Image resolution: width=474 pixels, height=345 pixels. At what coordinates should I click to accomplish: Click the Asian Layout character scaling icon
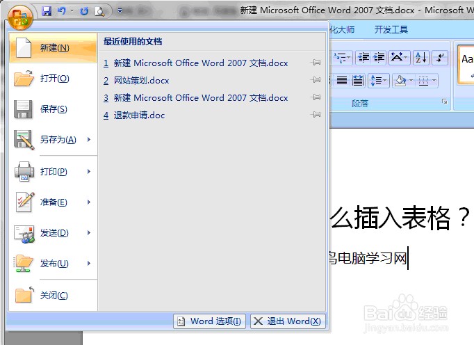coord(397,57)
